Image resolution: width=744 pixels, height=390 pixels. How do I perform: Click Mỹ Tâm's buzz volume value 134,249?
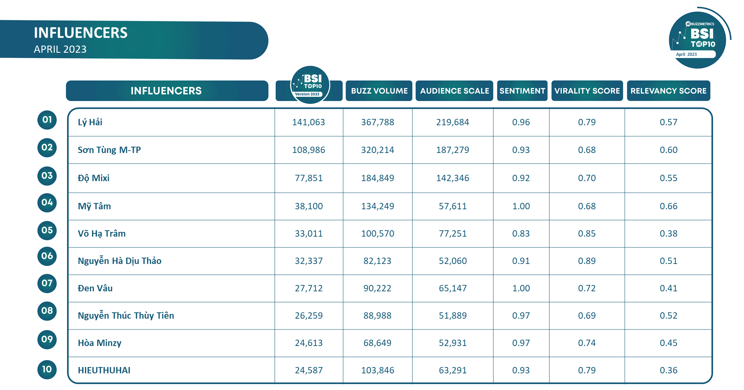pyautogui.click(x=377, y=206)
